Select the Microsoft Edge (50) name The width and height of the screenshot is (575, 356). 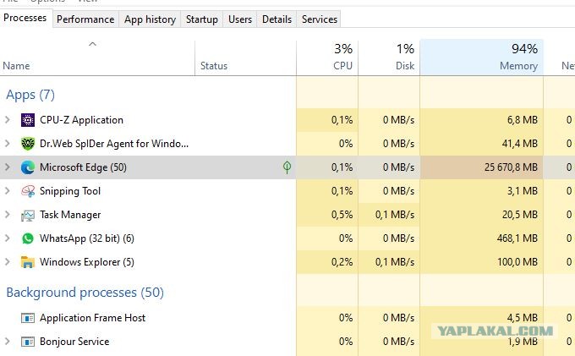[83, 167]
